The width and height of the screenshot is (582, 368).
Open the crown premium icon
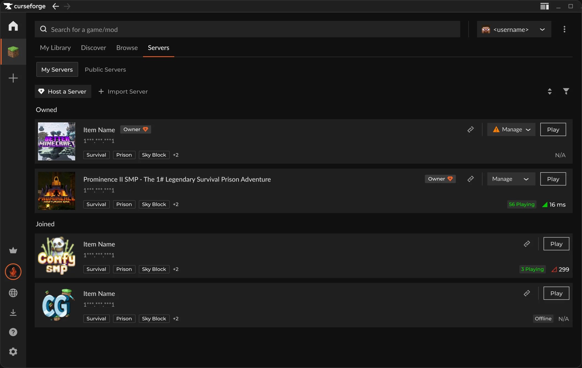[13, 250]
